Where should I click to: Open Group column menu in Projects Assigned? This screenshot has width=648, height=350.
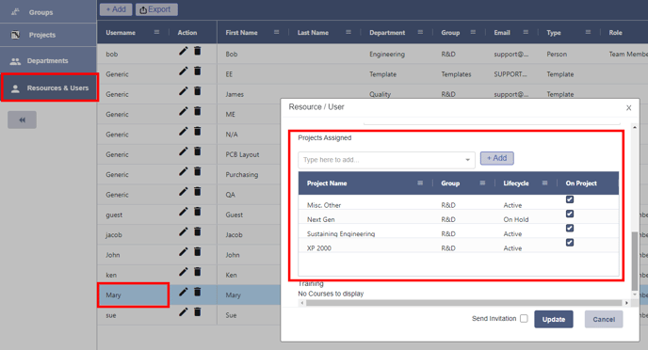(x=482, y=183)
